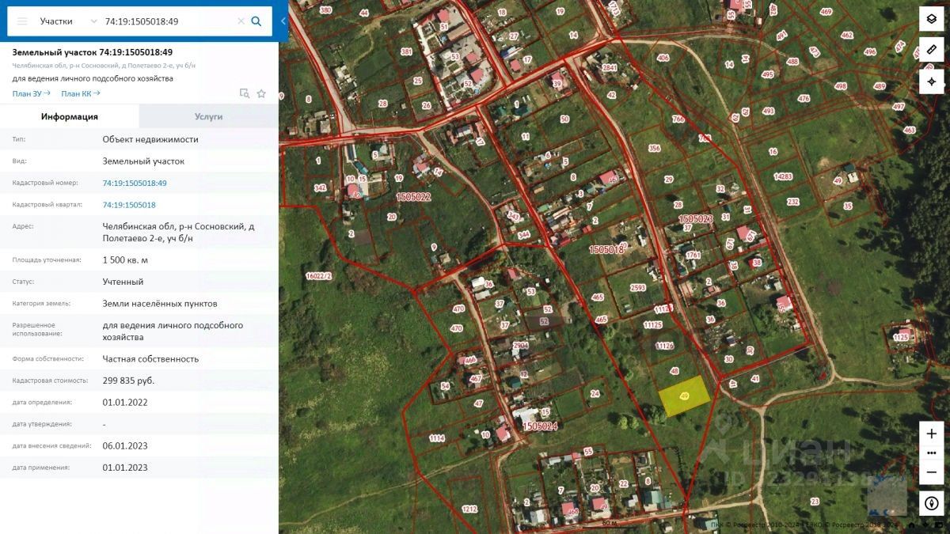The image size is (950, 534).
Task: Clear the search query with X icon
Action: [x=241, y=21]
